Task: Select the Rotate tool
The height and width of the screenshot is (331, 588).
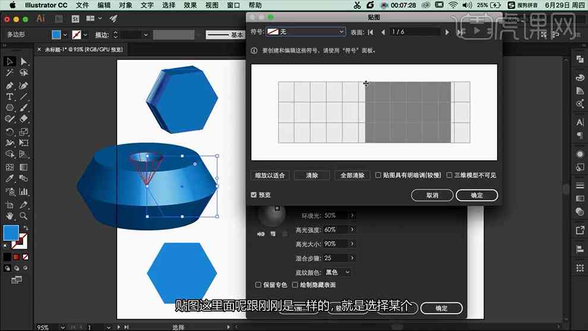Action: click(10, 132)
